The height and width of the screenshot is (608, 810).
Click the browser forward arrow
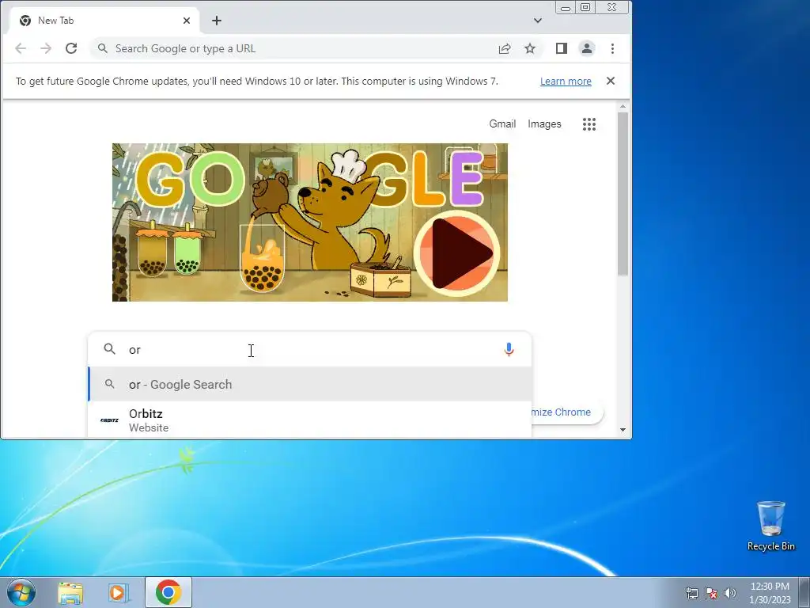[x=46, y=48]
